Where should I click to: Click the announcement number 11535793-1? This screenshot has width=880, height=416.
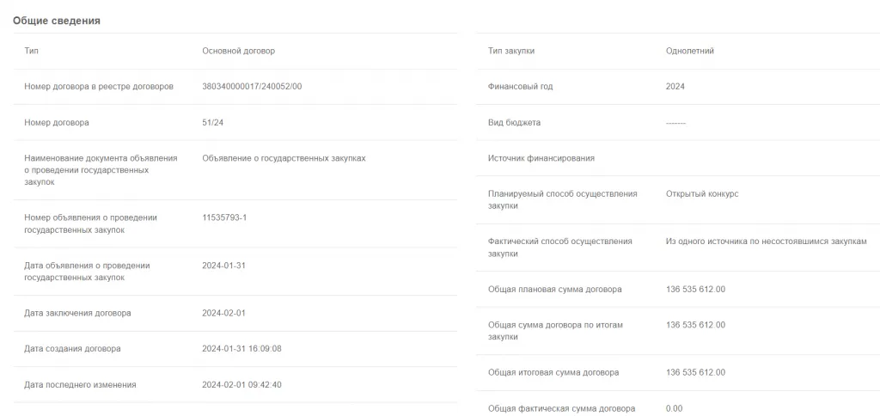point(224,217)
